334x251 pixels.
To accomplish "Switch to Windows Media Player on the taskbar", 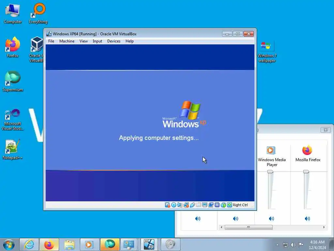I will pos(89,244).
